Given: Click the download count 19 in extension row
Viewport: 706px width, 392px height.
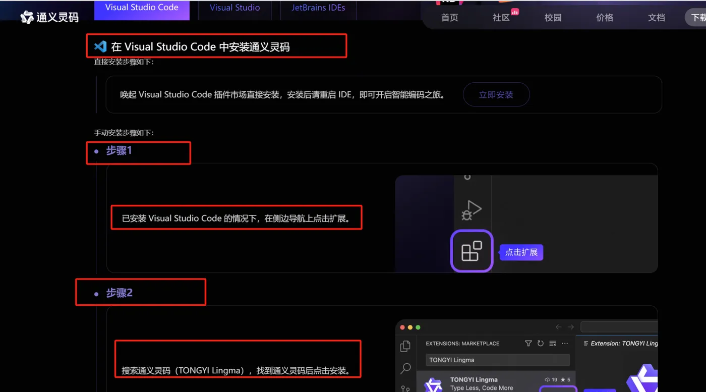Looking at the screenshot, I should pyautogui.click(x=551, y=380).
